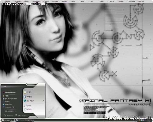Open the Fusion program entry in start menu
The height and width of the screenshot is (122, 153).
[10, 99]
